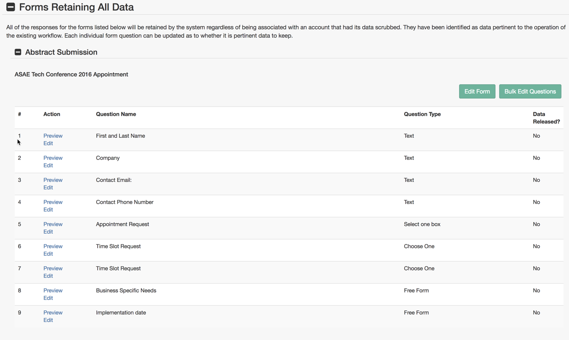Edit the Implementation date question
The height and width of the screenshot is (340, 569).
[x=48, y=320]
